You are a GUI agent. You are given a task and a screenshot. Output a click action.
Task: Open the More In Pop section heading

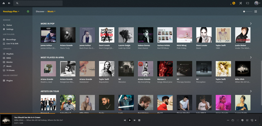(x=48, y=24)
